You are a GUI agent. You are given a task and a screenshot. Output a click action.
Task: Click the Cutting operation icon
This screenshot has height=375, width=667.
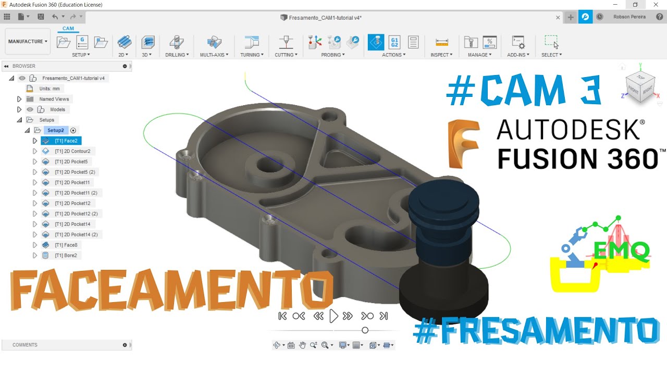tap(286, 42)
